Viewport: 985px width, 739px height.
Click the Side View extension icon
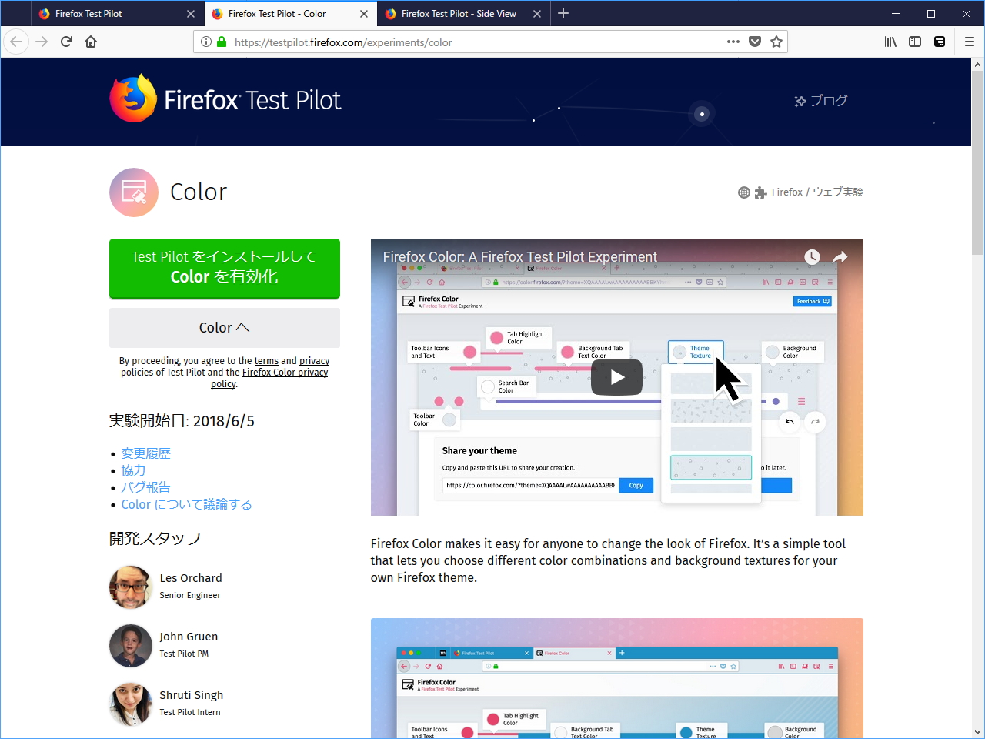point(940,42)
